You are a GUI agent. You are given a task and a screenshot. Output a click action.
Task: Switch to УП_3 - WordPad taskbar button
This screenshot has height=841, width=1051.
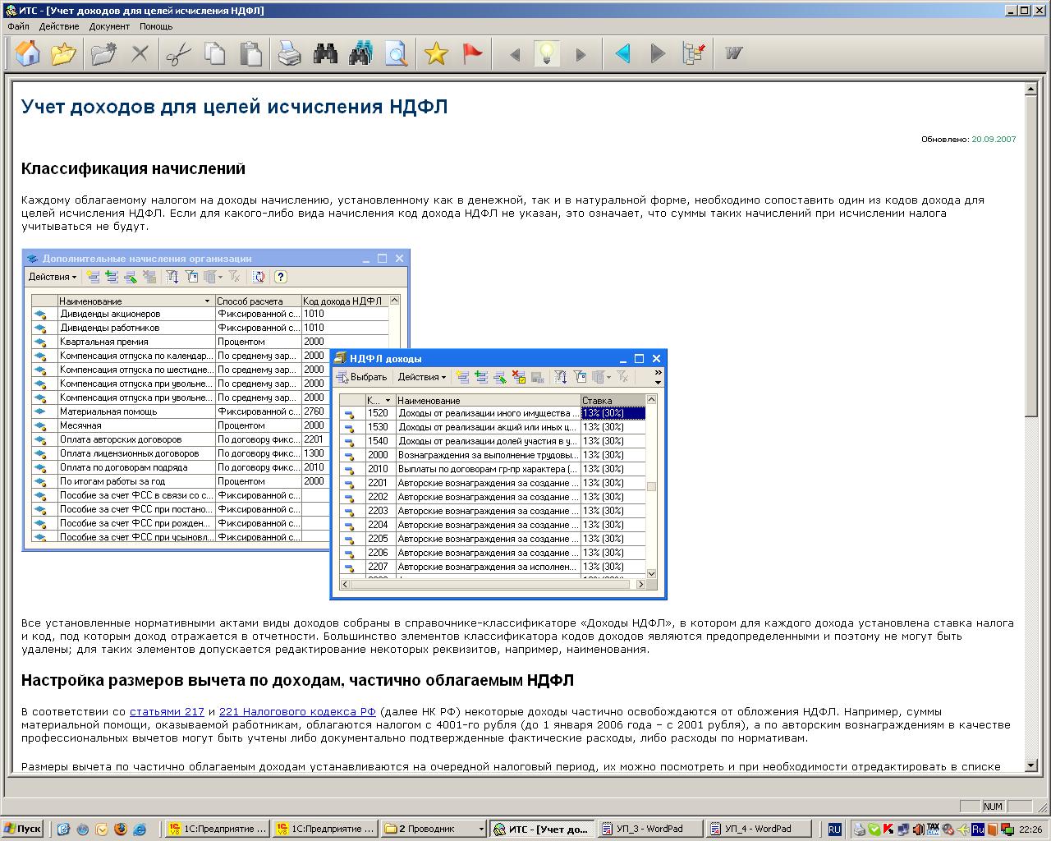click(x=650, y=829)
